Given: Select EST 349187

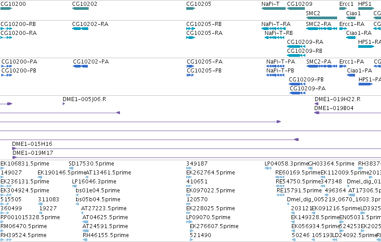Looking at the screenshot, I should coord(197,164).
